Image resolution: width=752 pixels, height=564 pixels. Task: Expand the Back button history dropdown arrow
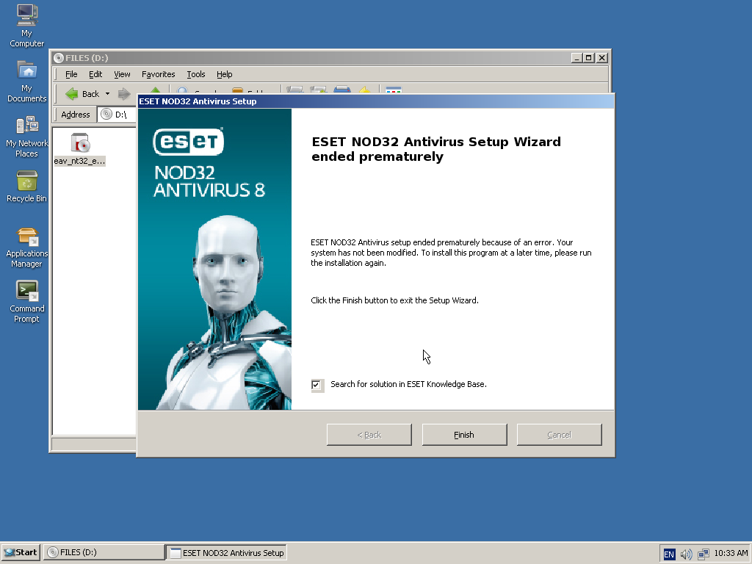(107, 94)
